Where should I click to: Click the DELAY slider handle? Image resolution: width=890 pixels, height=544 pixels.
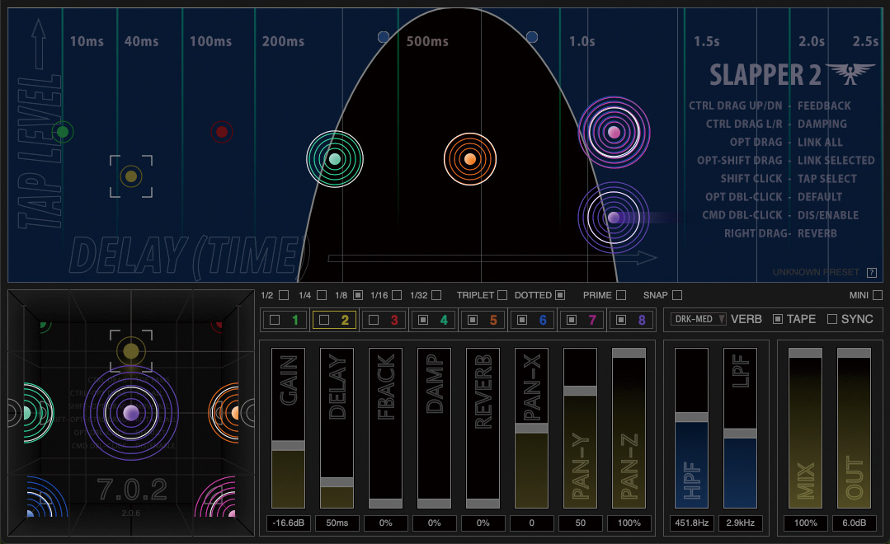[337, 481]
